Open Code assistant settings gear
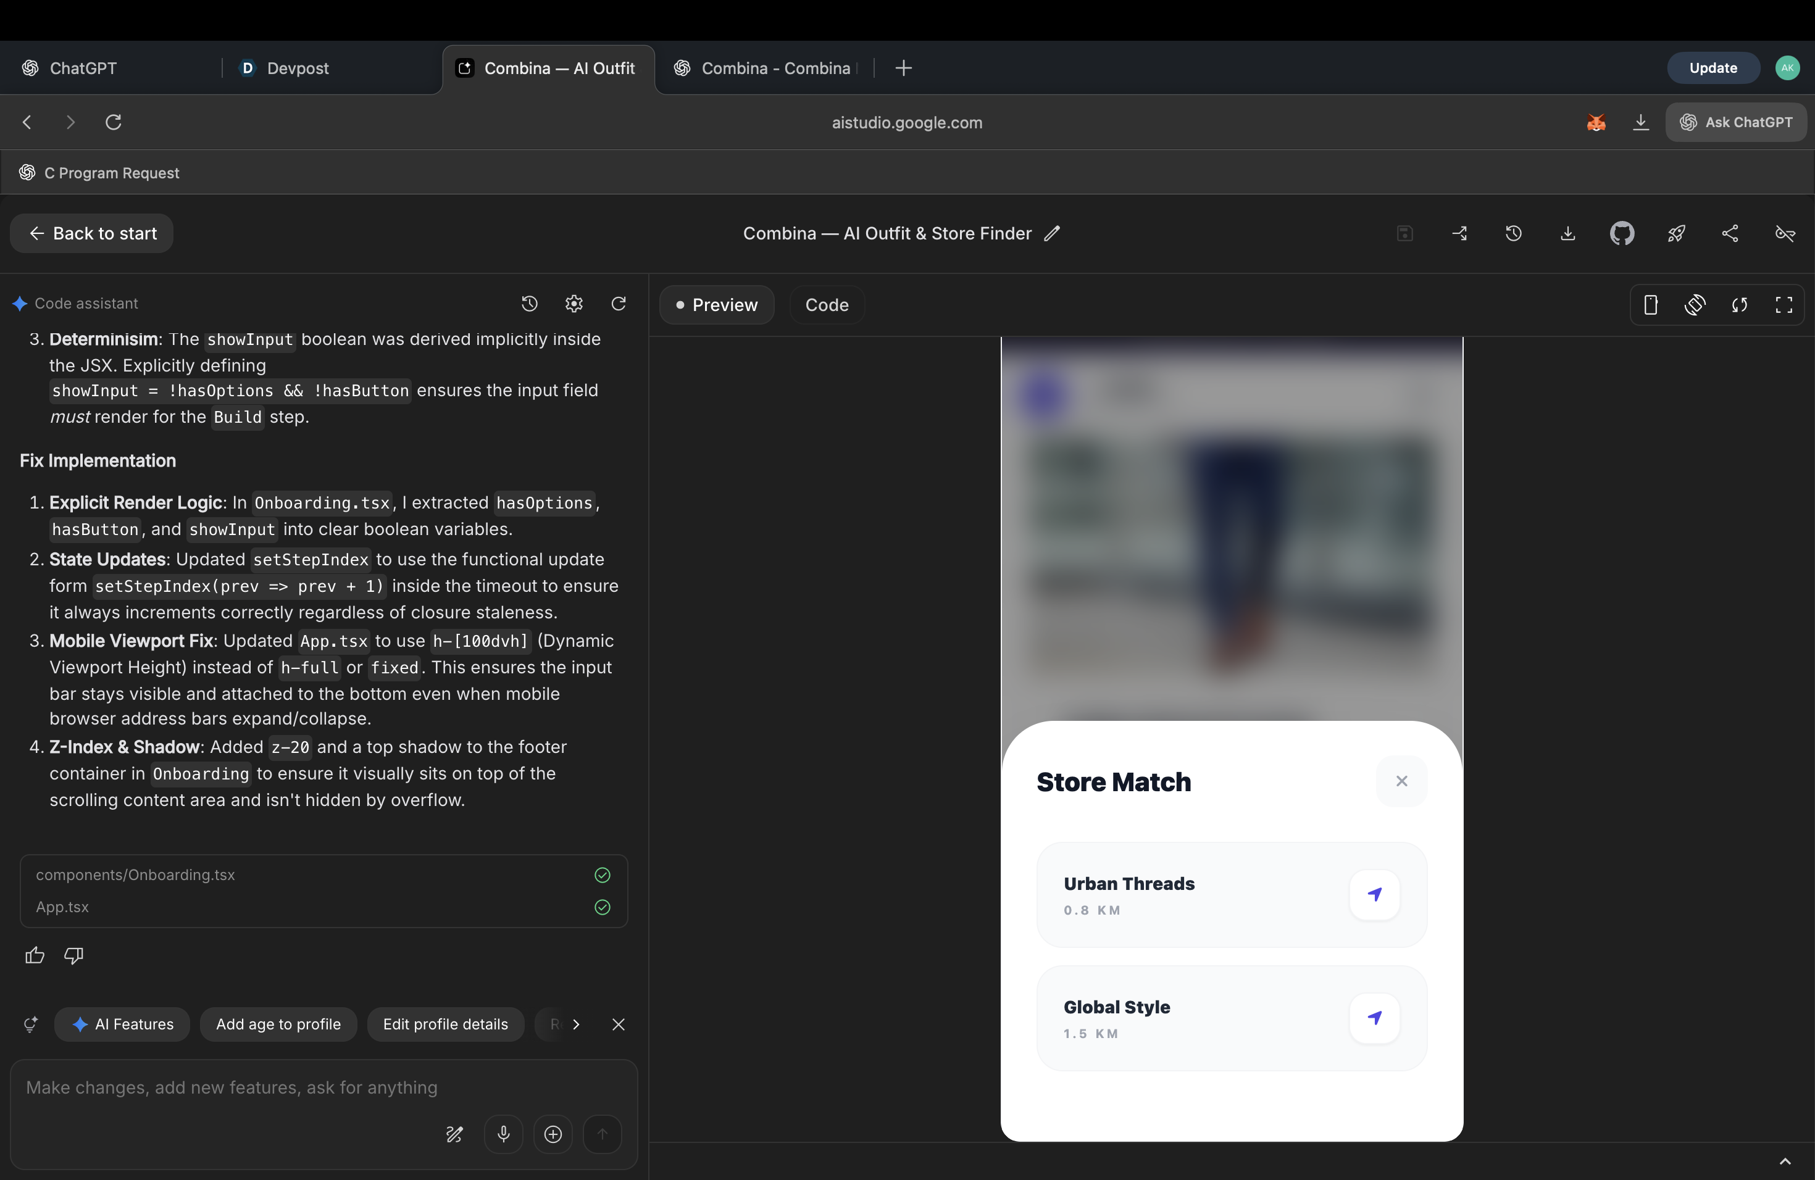Image resolution: width=1815 pixels, height=1180 pixels. pos(574,304)
